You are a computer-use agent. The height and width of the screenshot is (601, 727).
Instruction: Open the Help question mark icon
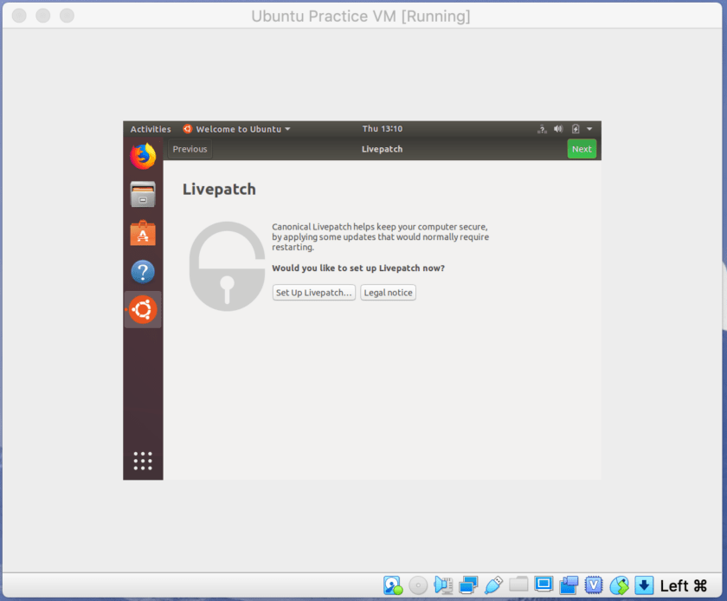click(x=143, y=272)
